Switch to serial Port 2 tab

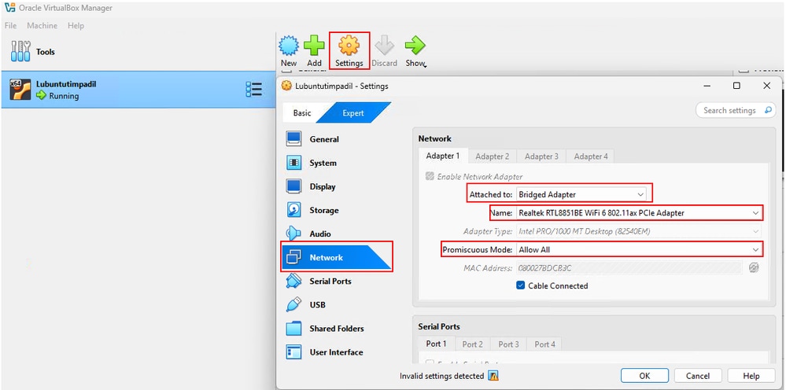coord(473,344)
